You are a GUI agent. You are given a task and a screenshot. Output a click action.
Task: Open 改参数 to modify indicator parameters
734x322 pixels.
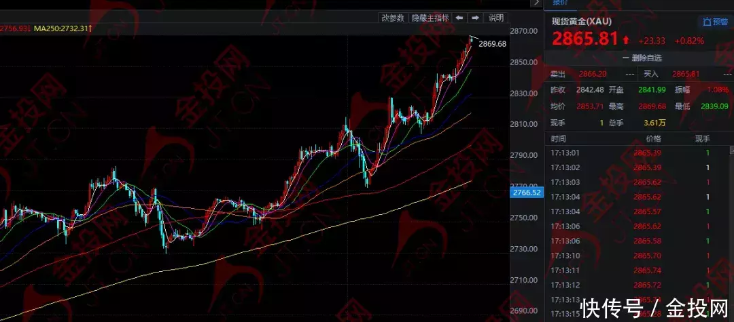coord(392,18)
